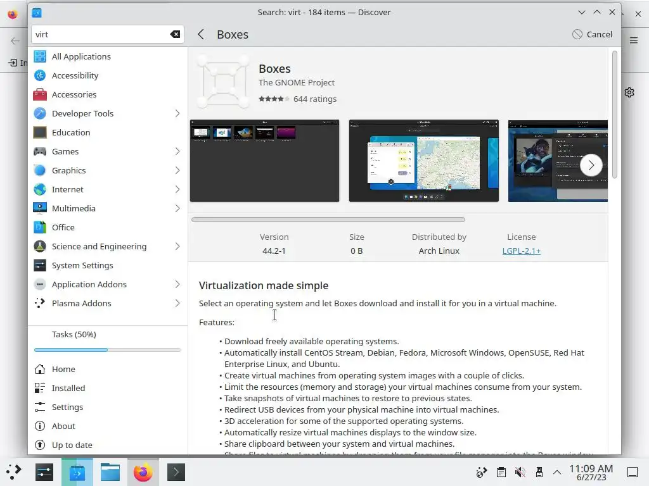Click the Firefox window gear icon
Image resolution: width=649 pixels, height=486 pixels.
tap(629, 92)
